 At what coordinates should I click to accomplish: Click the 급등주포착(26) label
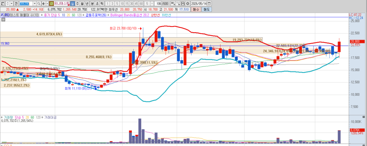(96, 15)
